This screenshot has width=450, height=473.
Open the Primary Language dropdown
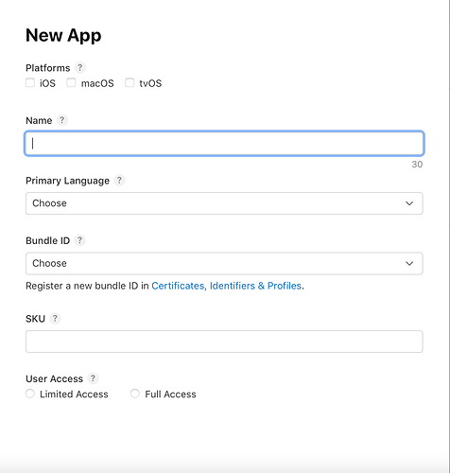click(x=224, y=203)
